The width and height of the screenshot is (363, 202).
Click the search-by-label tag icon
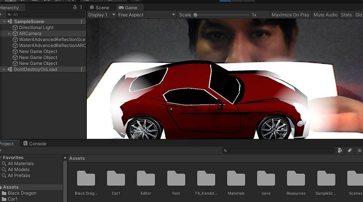tap(349, 151)
